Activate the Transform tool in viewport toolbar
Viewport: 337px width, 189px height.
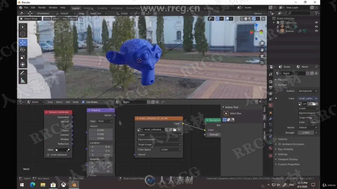point(23,64)
